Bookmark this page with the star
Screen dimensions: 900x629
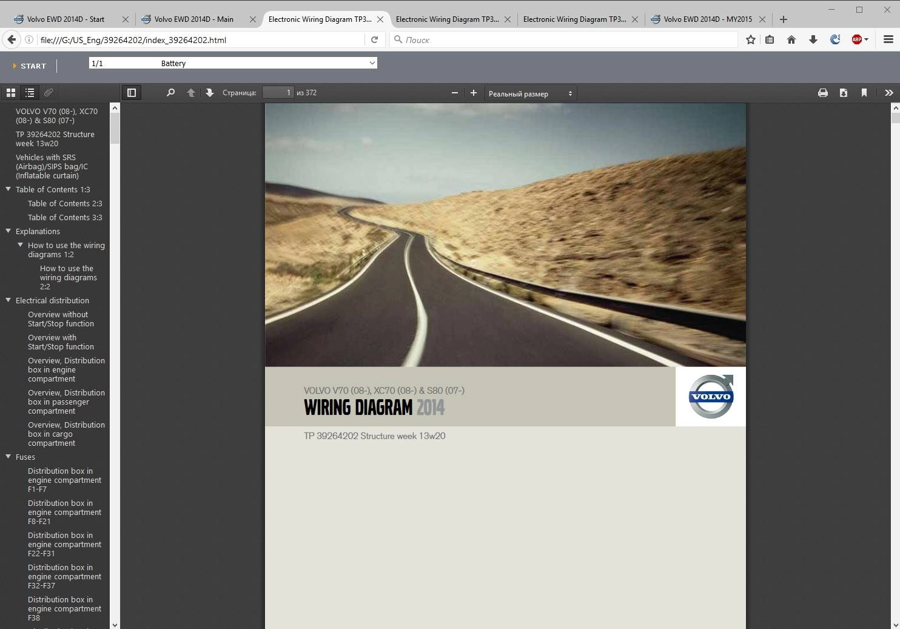click(x=751, y=39)
